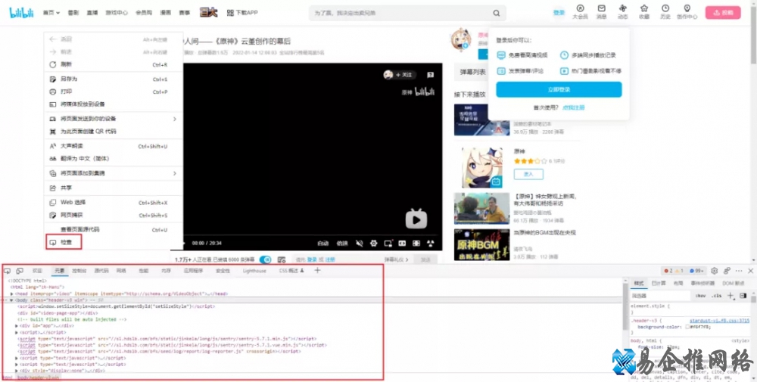The image size is (757, 382).
Task: Toggle the computed styles sidebar icon
Action: coord(743,296)
